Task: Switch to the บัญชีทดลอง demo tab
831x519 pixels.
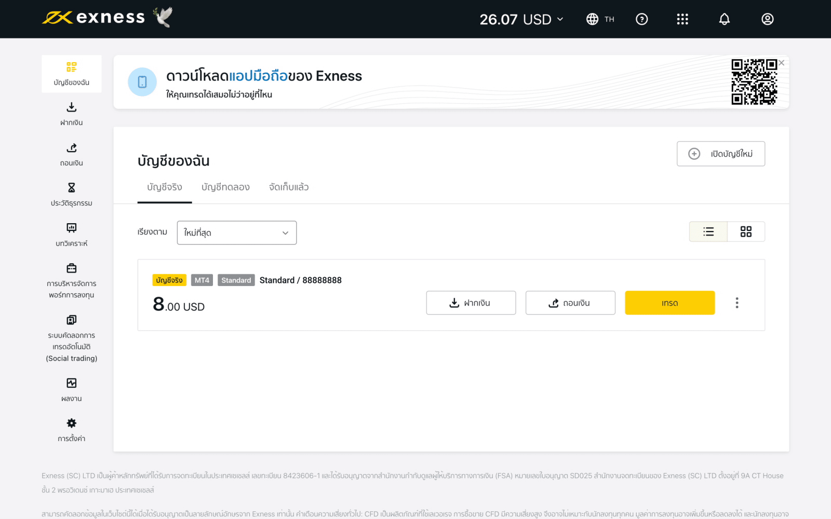Action: [x=225, y=187]
